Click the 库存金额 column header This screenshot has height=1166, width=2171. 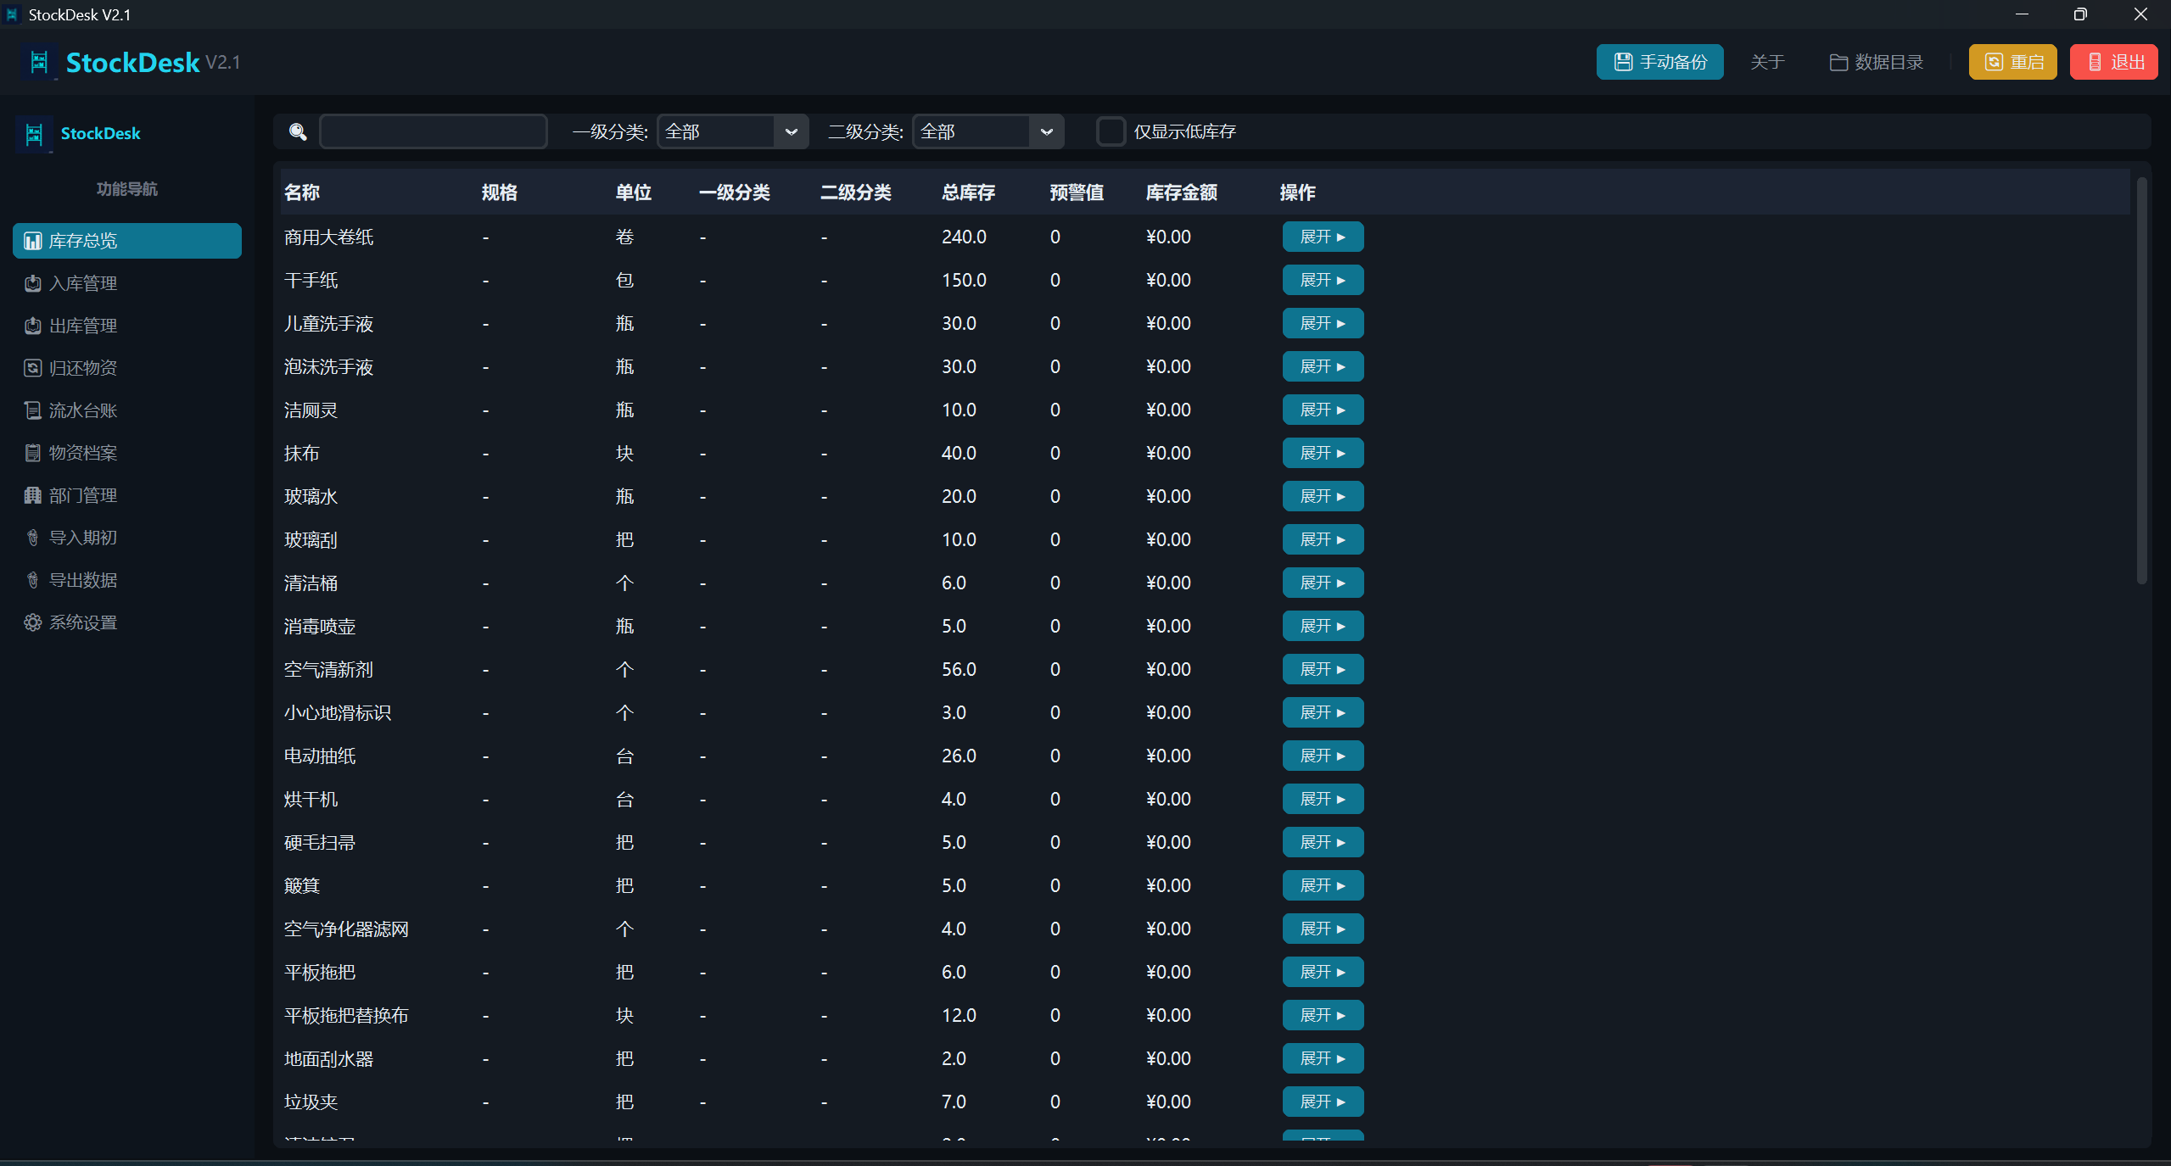1181,192
